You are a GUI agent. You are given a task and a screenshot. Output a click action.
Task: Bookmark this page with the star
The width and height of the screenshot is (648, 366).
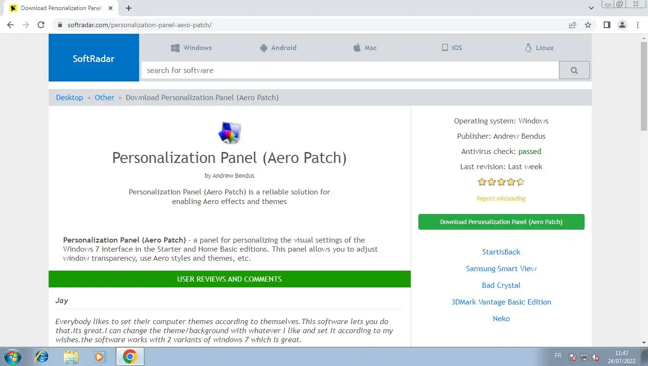588,25
